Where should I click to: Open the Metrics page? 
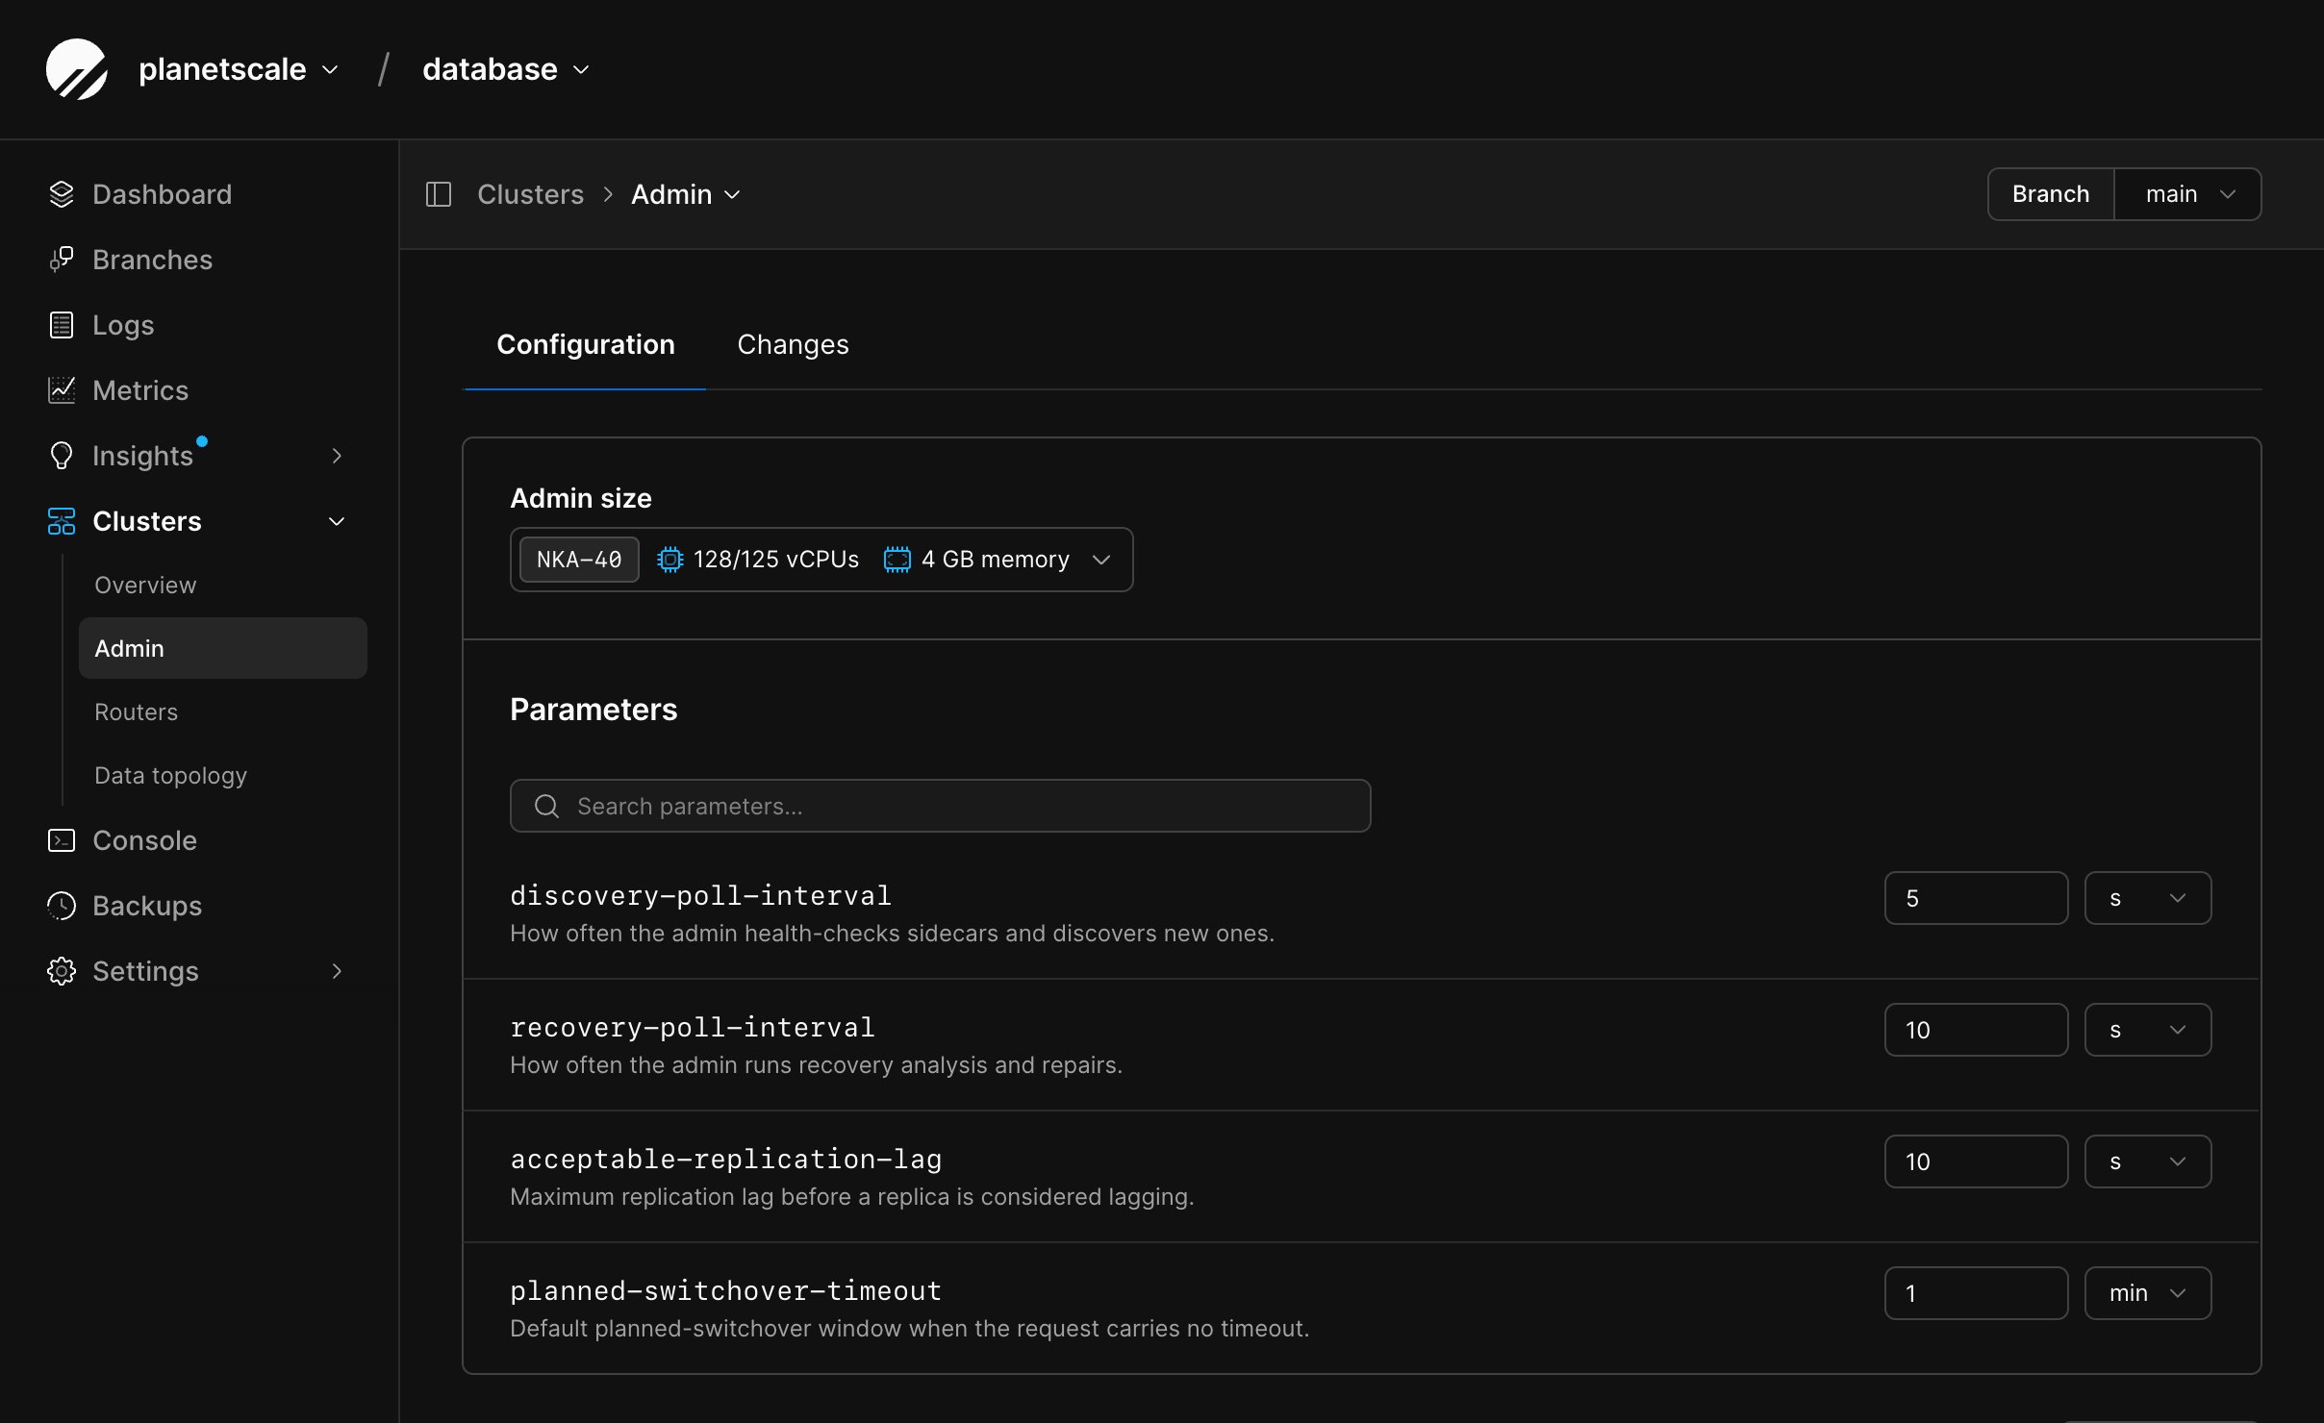click(140, 390)
